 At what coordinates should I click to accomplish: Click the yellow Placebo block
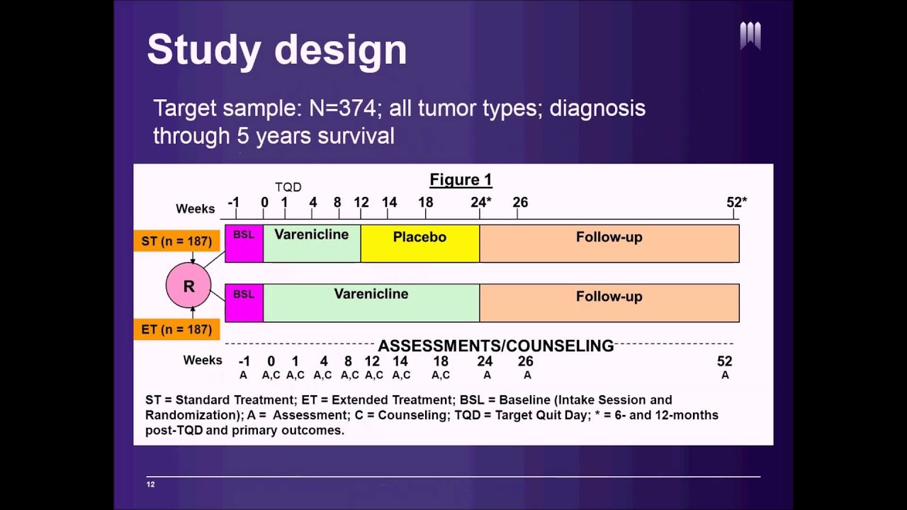click(x=420, y=244)
